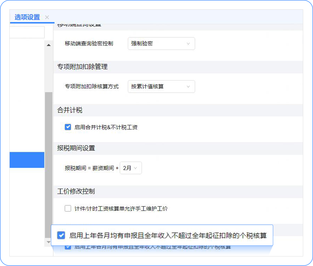Select the highlighted blue item in left list

tap(27, 160)
